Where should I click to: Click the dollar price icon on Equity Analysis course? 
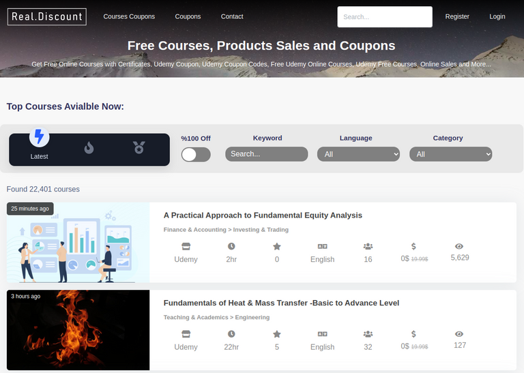point(413,246)
